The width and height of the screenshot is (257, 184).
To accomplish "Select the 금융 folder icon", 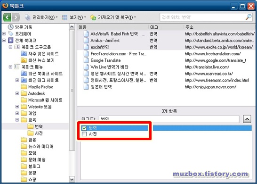I will (x=24, y=140).
